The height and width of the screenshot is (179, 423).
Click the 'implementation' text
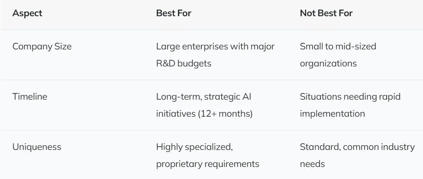(332, 114)
